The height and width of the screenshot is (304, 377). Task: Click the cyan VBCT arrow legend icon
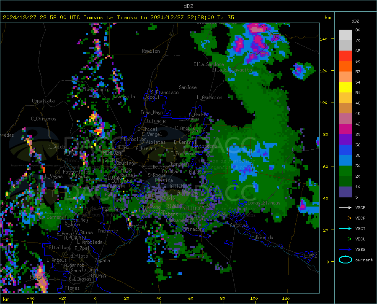coord(345,228)
